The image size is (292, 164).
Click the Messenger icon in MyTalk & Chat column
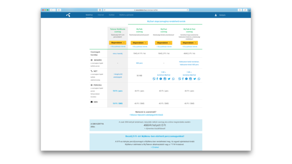coord(186,79)
